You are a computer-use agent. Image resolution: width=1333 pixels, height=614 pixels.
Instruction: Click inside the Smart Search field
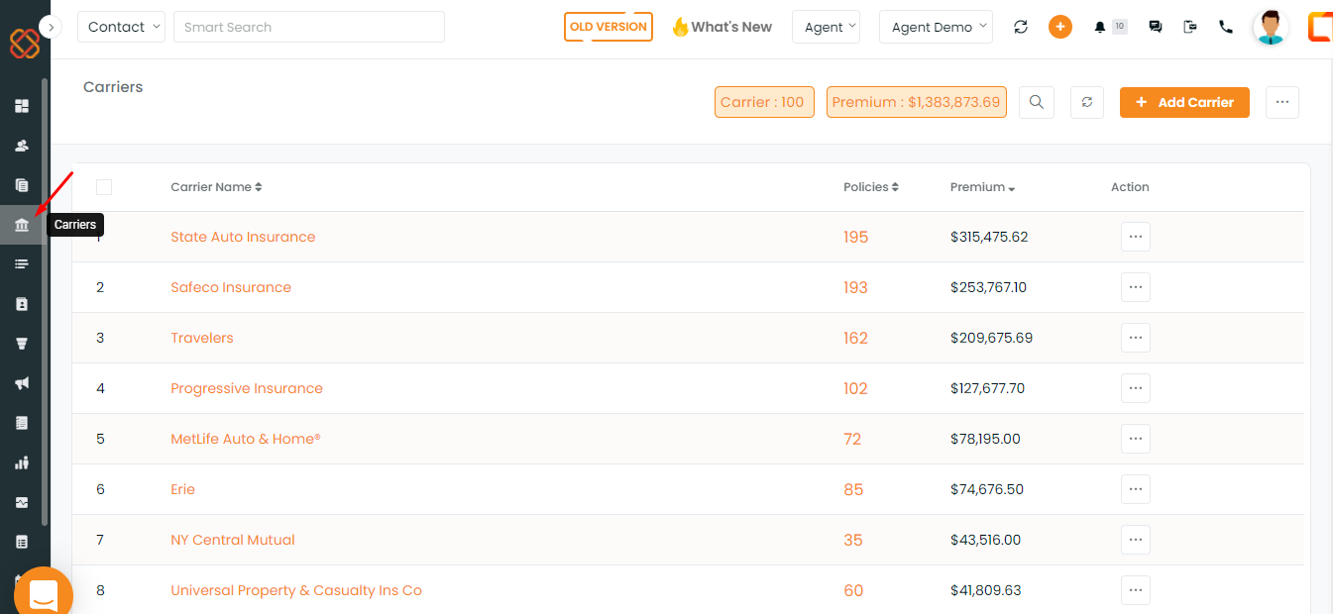coord(309,27)
